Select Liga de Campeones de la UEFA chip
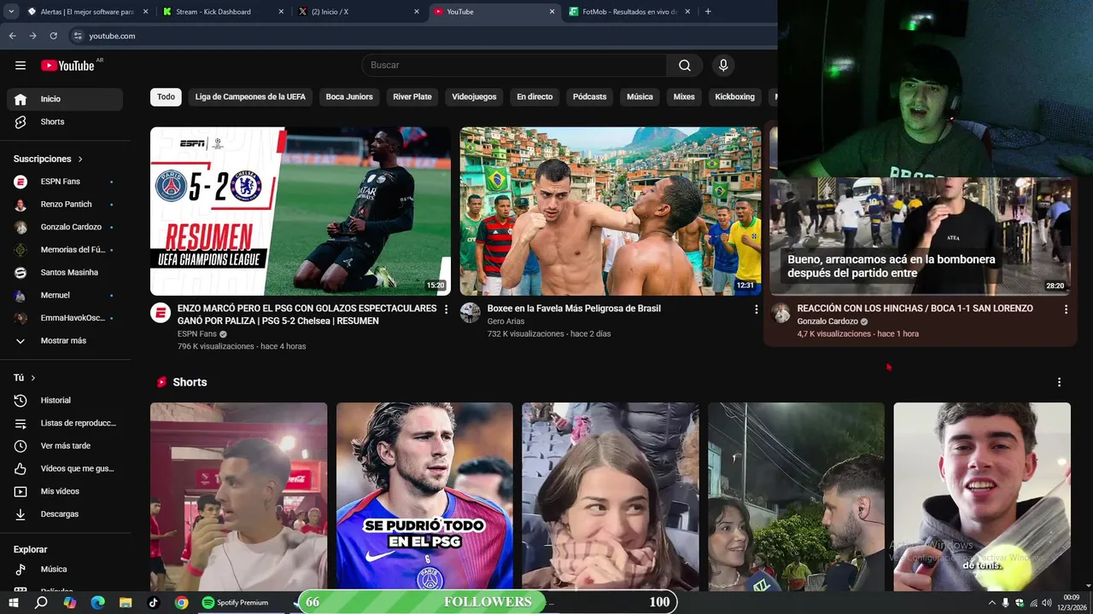The height and width of the screenshot is (614, 1093). point(250,97)
